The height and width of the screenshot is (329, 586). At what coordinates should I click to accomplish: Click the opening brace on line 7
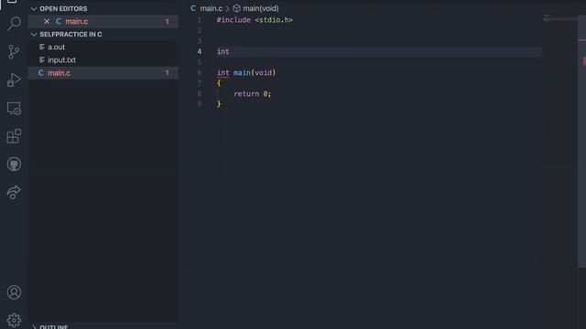tap(219, 83)
